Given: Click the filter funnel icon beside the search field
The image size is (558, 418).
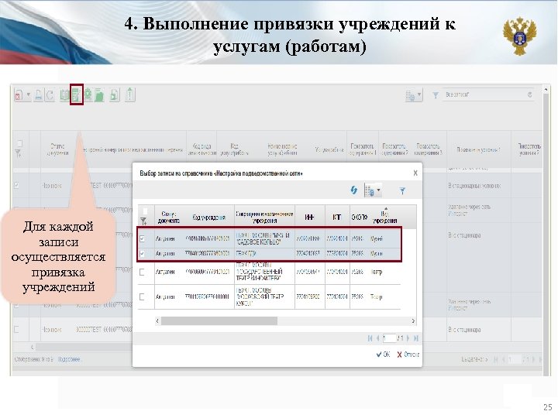Looking at the screenshot, I should point(436,95).
